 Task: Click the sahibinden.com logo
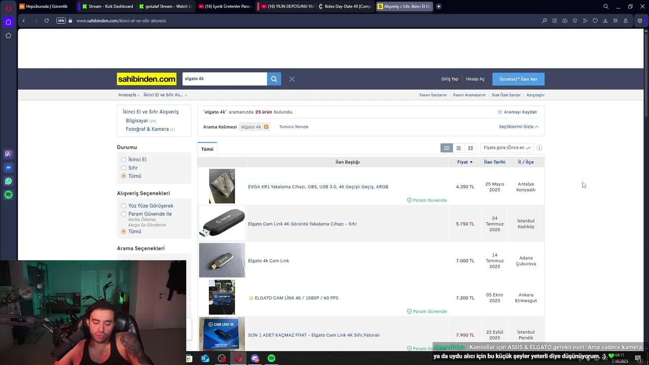(147, 79)
